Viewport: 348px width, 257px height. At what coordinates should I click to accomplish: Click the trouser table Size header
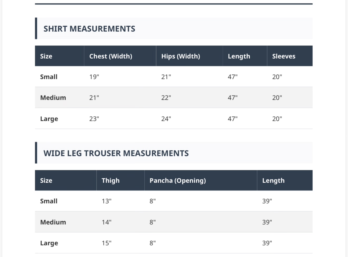[46, 180]
